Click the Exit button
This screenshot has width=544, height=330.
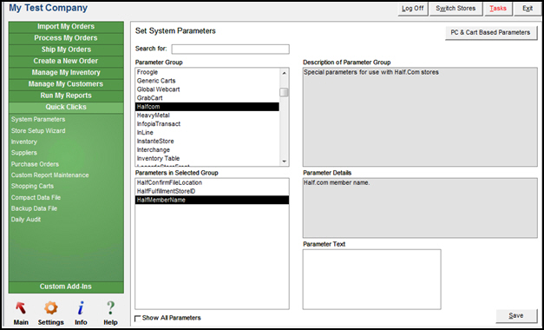pos(528,9)
